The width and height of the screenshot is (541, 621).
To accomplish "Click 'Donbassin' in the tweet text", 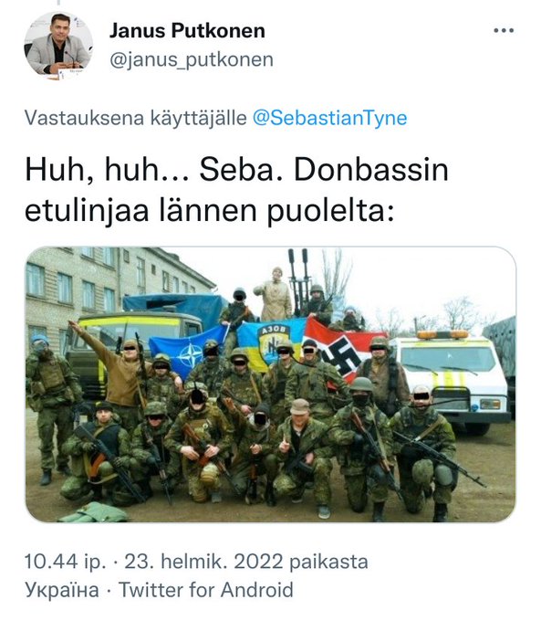I will click(x=371, y=170).
